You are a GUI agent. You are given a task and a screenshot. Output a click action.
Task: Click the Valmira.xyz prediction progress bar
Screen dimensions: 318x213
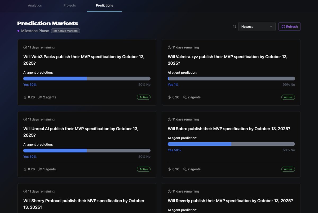(x=231, y=78)
